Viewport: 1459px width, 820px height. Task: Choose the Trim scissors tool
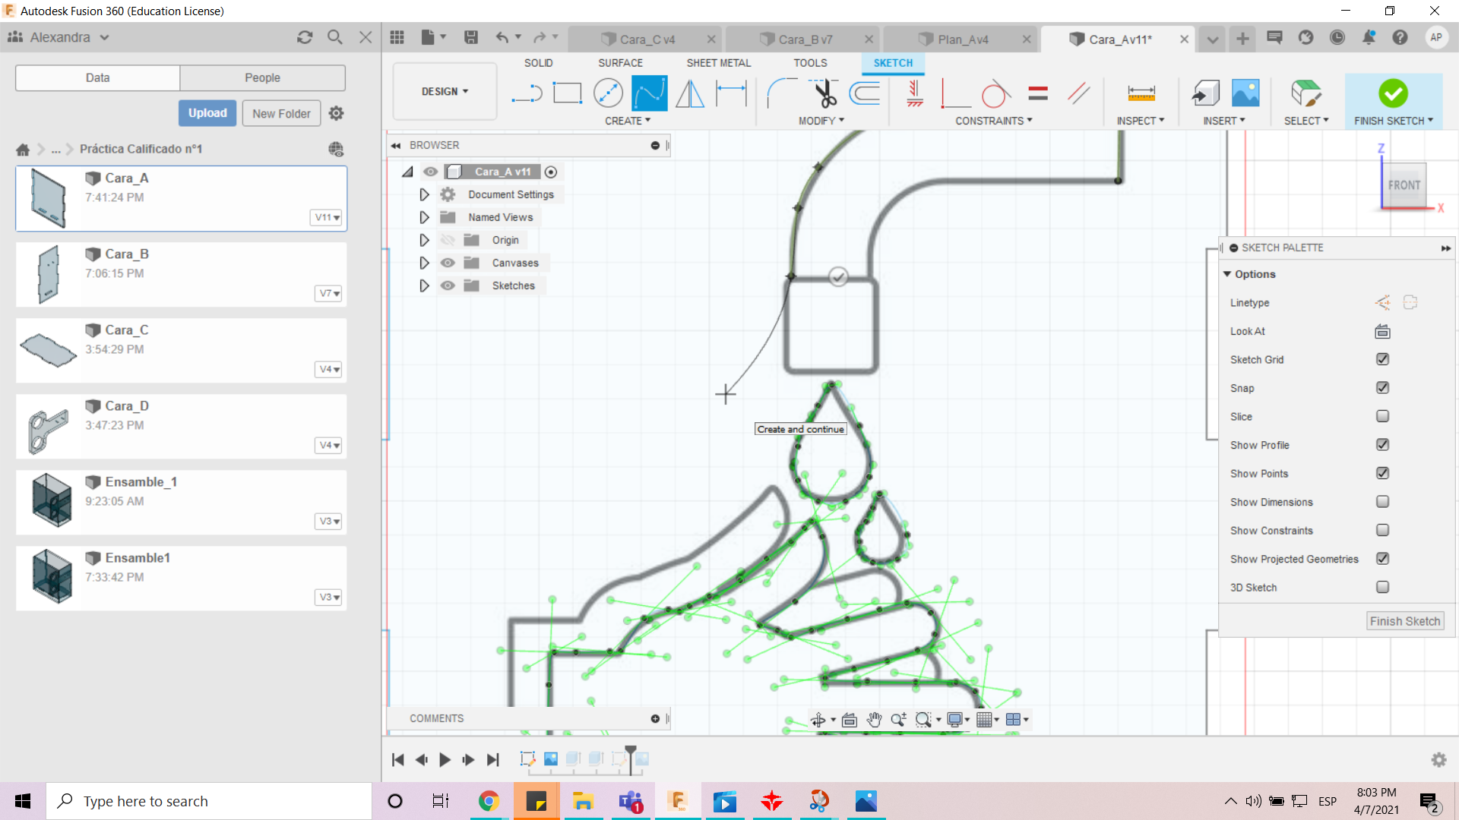(824, 93)
